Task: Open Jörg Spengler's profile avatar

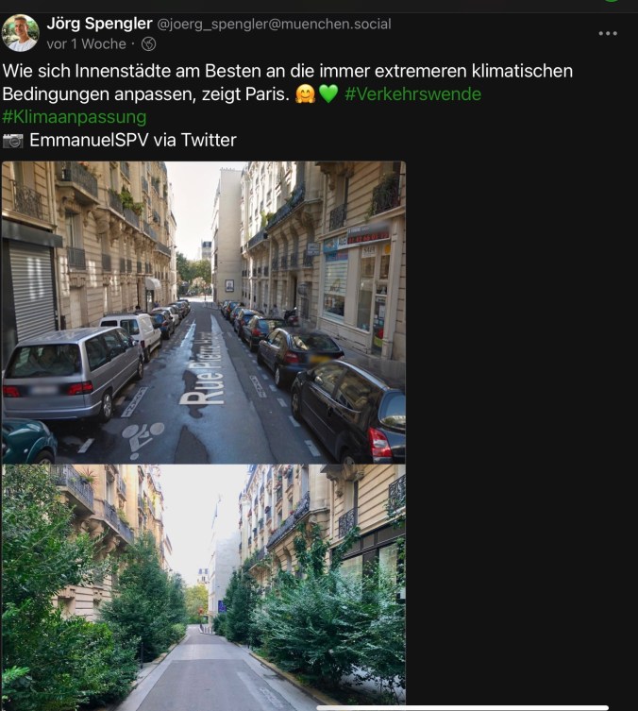Action: pos(21,33)
